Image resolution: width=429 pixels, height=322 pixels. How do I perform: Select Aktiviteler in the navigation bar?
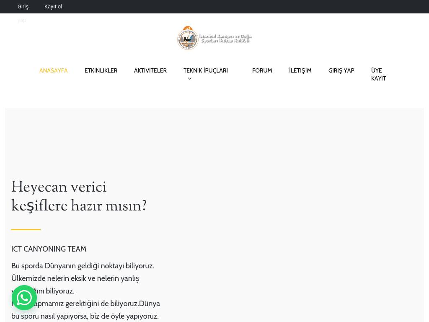(150, 70)
